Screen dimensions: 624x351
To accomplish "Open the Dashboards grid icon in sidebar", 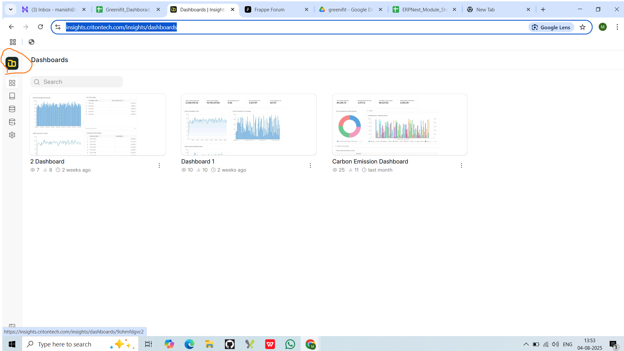I will coord(12,83).
